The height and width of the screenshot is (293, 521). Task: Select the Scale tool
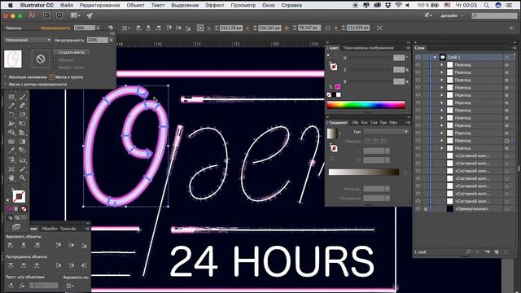point(23,115)
